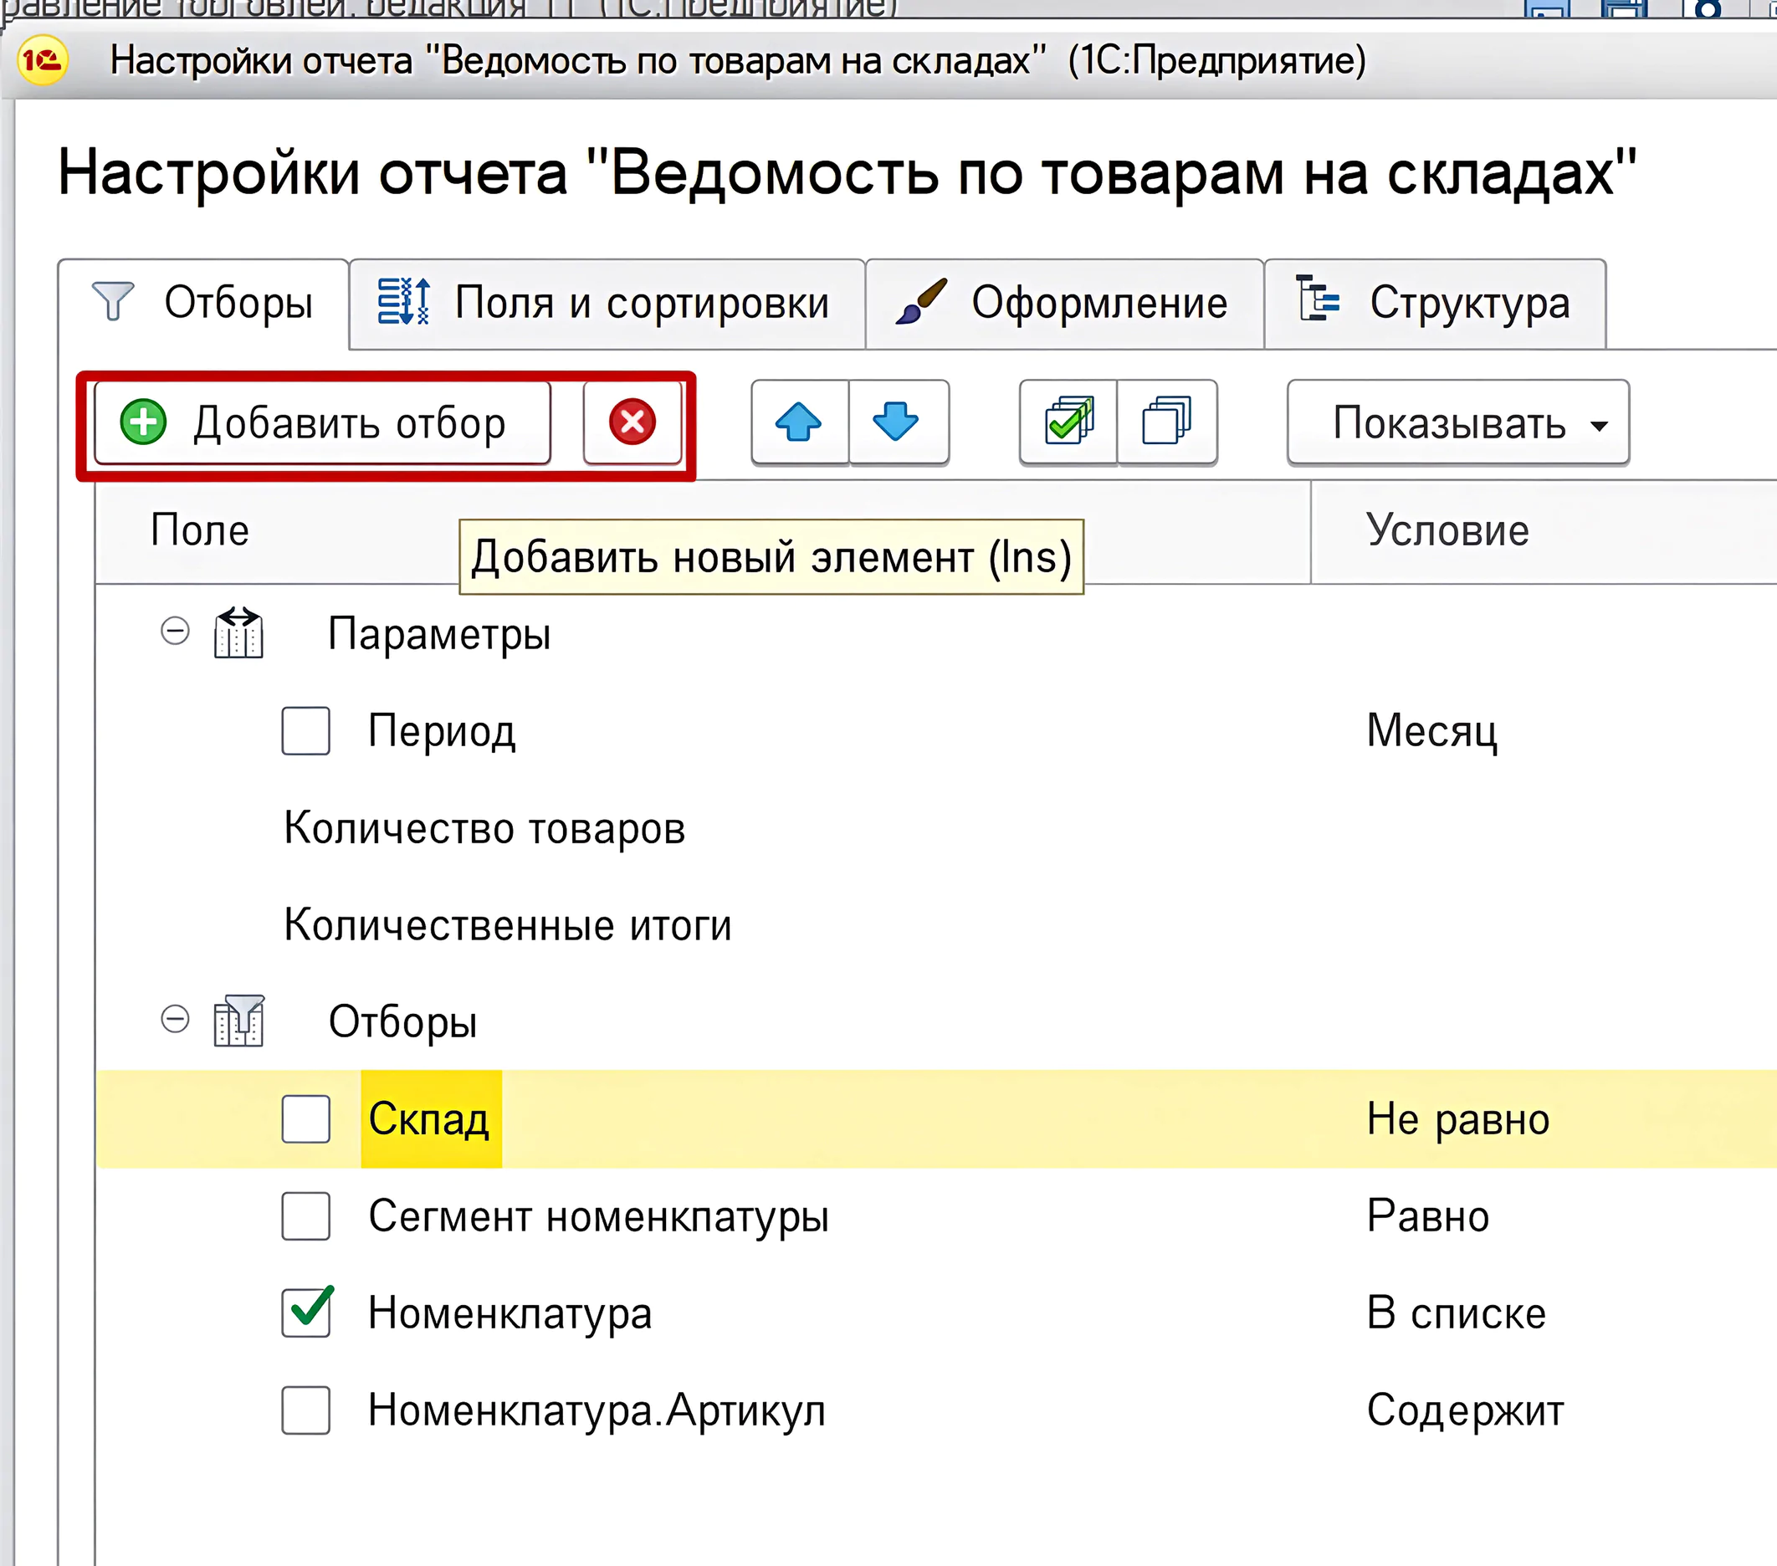This screenshot has width=1777, height=1566.
Task: Check all filters with the checkmarks icon
Action: (1068, 423)
